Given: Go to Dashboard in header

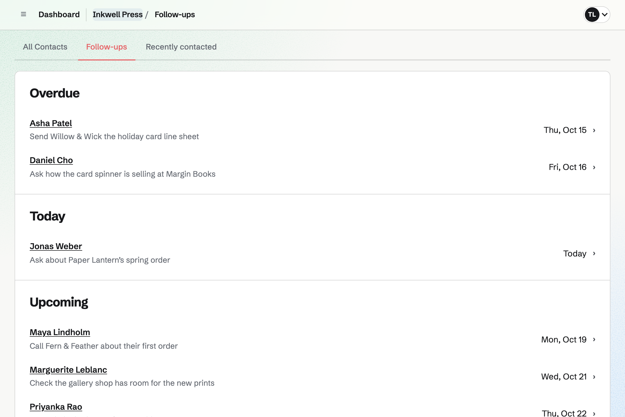Looking at the screenshot, I should [x=59, y=14].
